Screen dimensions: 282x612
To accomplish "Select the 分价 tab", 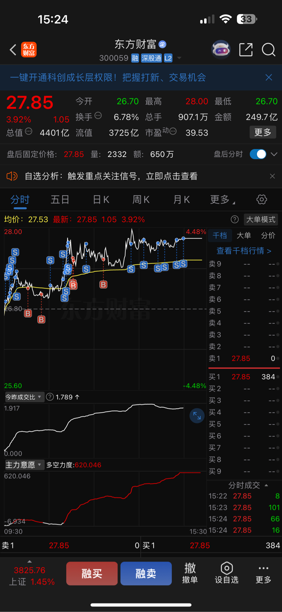I will pyautogui.click(x=268, y=235).
